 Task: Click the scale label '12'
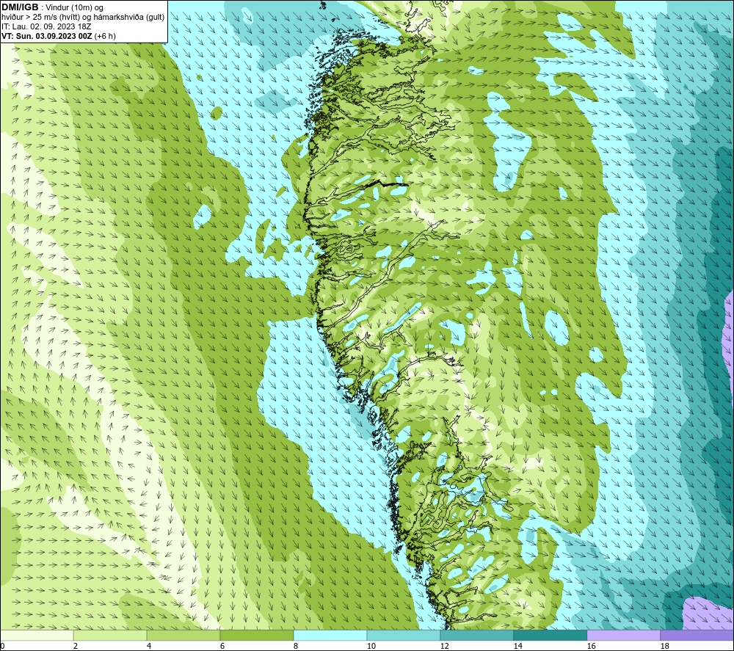444,646
